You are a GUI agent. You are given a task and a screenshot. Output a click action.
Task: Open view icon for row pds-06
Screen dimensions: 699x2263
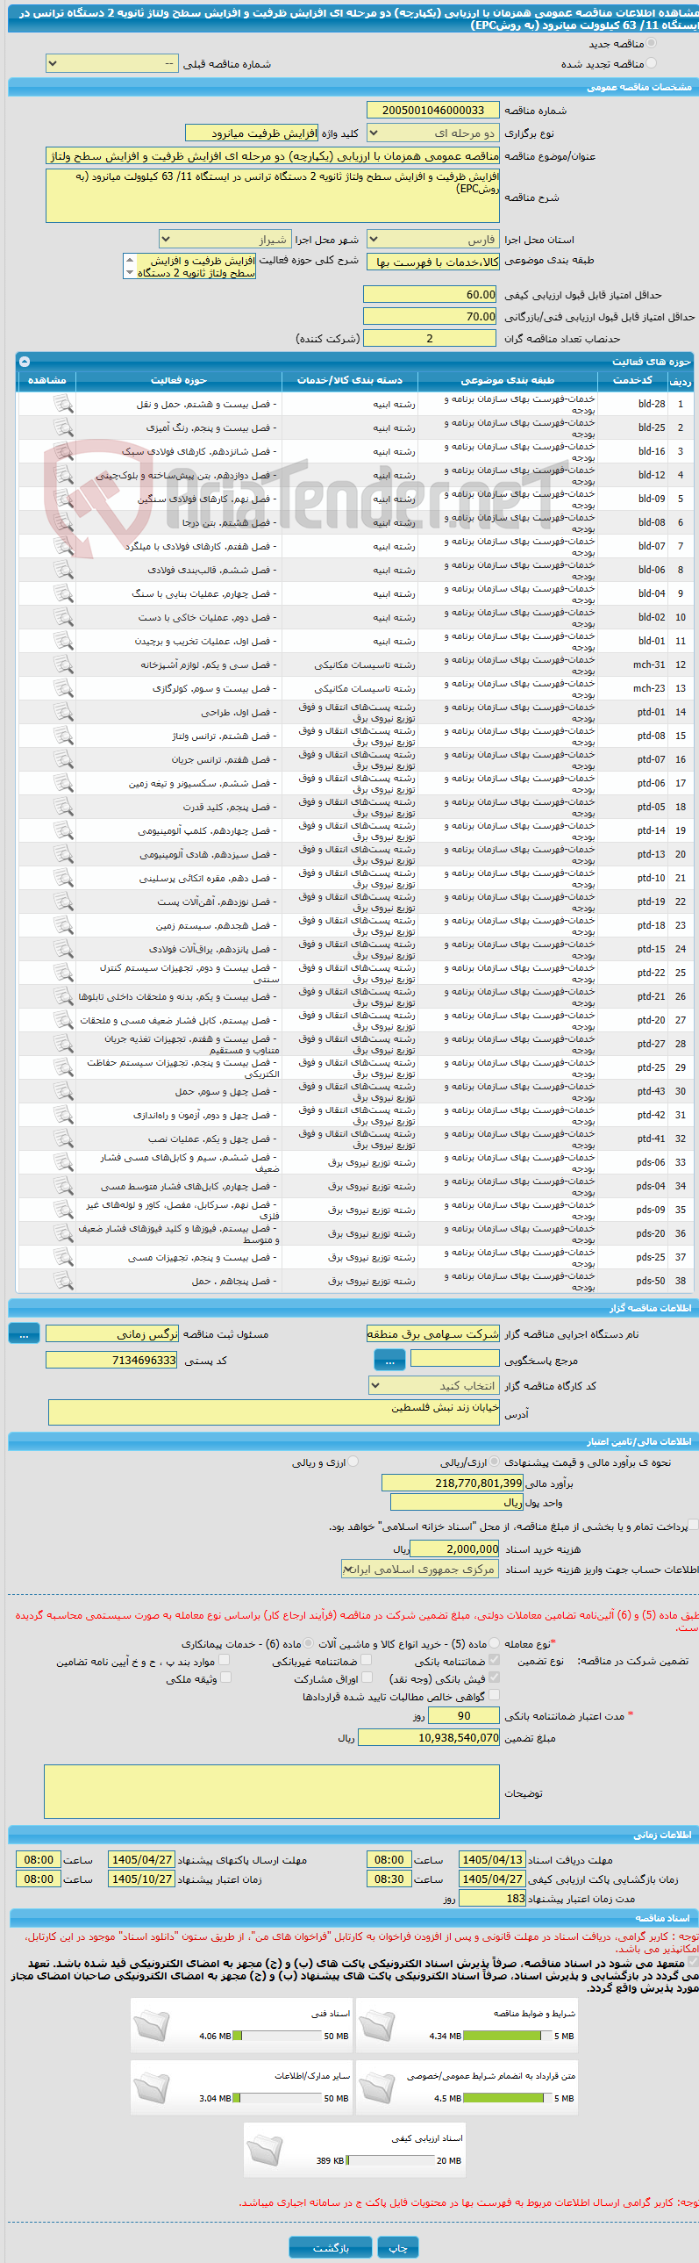[x=62, y=1162]
